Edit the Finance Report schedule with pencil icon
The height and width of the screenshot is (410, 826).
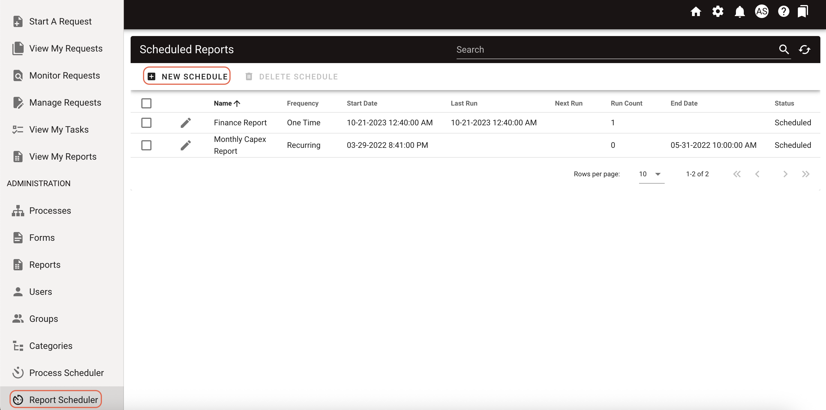(186, 122)
